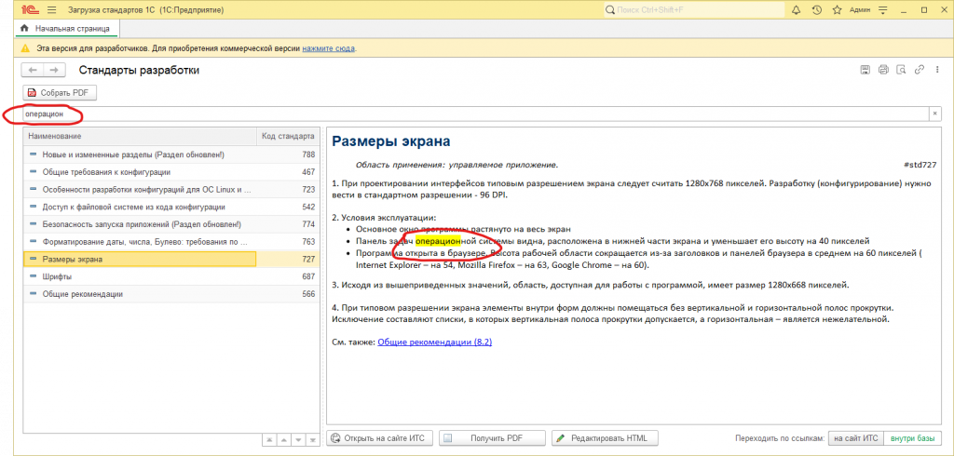This screenshot has height=456, width=954.
Task: Select row 'Новые и измененные разделы'
Action: (140, 155)
